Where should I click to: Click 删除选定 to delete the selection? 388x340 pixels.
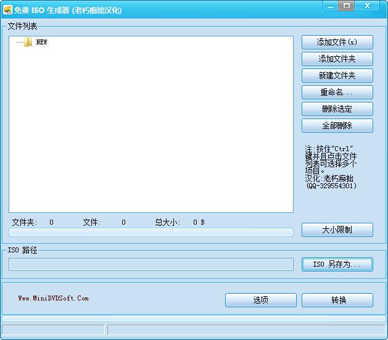[337, 109]
